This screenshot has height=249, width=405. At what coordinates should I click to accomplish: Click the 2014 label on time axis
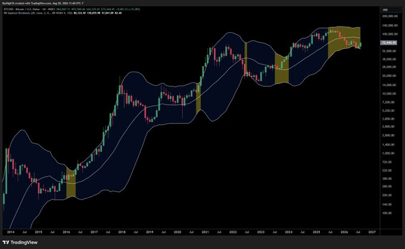click(11, 232)
